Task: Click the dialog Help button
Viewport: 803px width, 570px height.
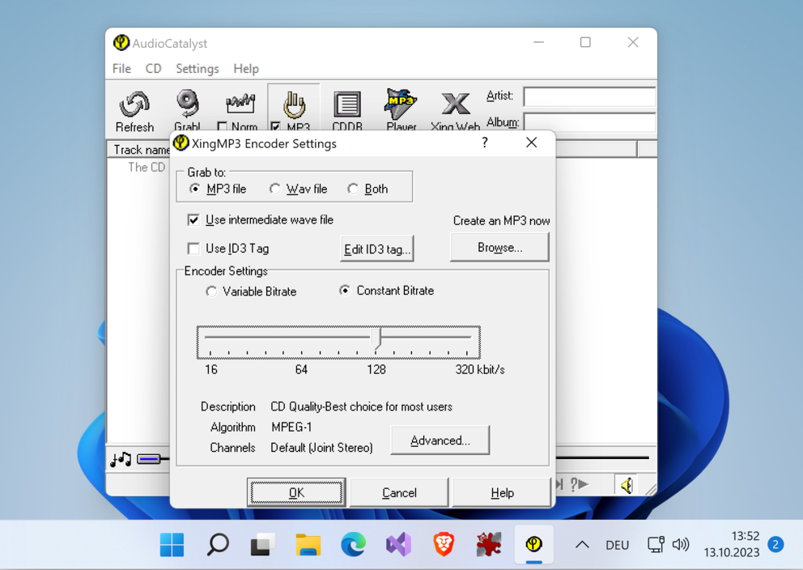Action: coord(502,492)
